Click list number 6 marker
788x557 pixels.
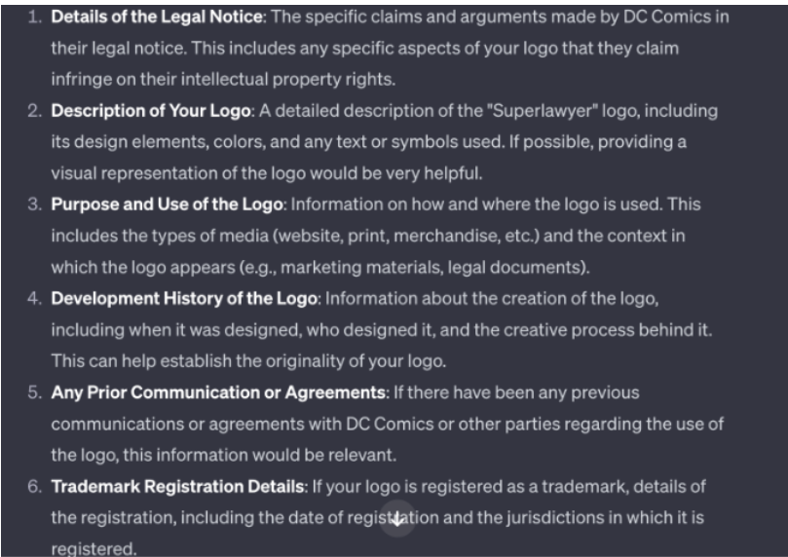[33, 486]
